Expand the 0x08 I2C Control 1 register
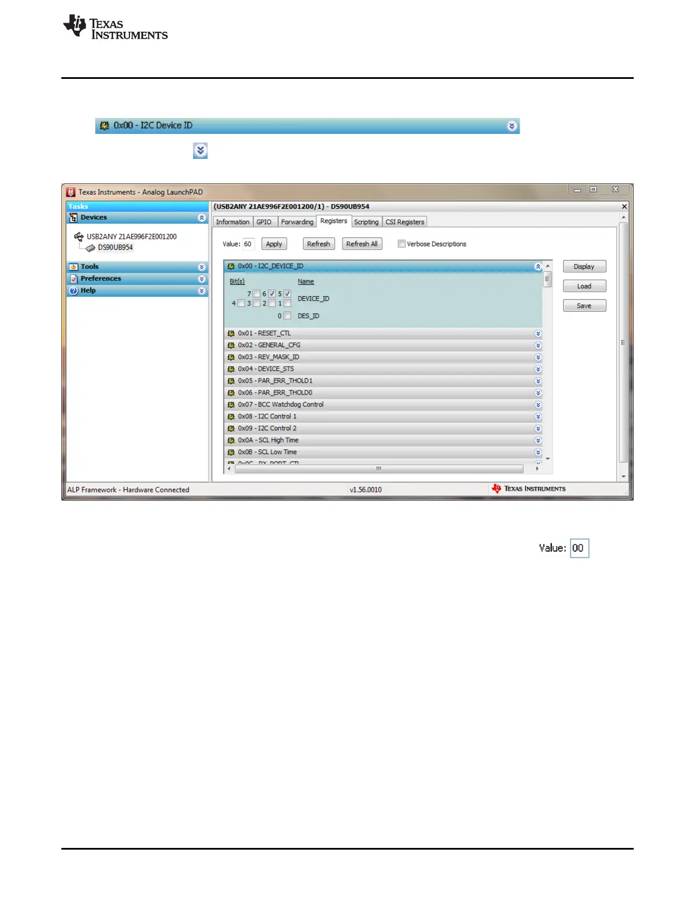Image resolution: width=695 pixels, height=899 pixels. click(x=538, y=417)
